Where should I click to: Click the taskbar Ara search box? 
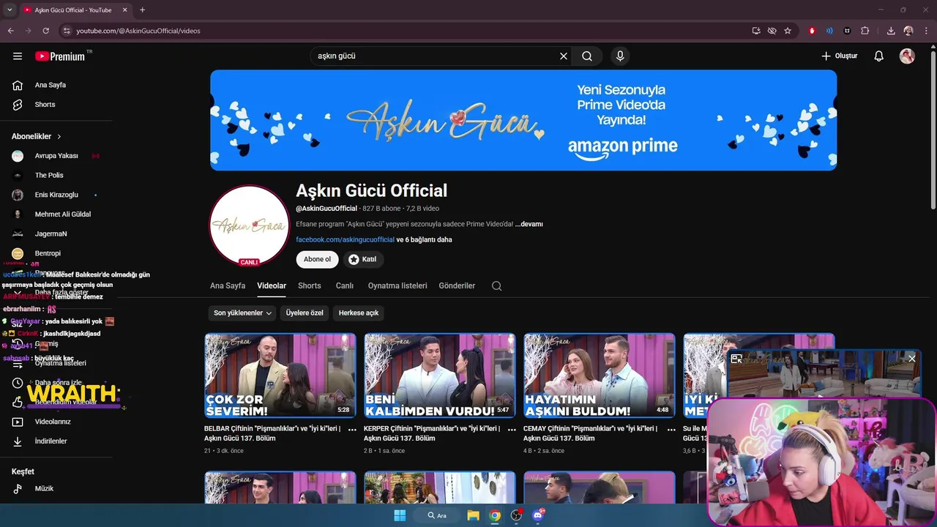point(437,515)
